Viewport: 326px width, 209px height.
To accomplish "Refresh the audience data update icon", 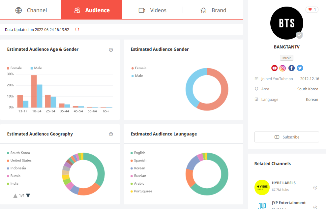I will click(x=77, y=30).
